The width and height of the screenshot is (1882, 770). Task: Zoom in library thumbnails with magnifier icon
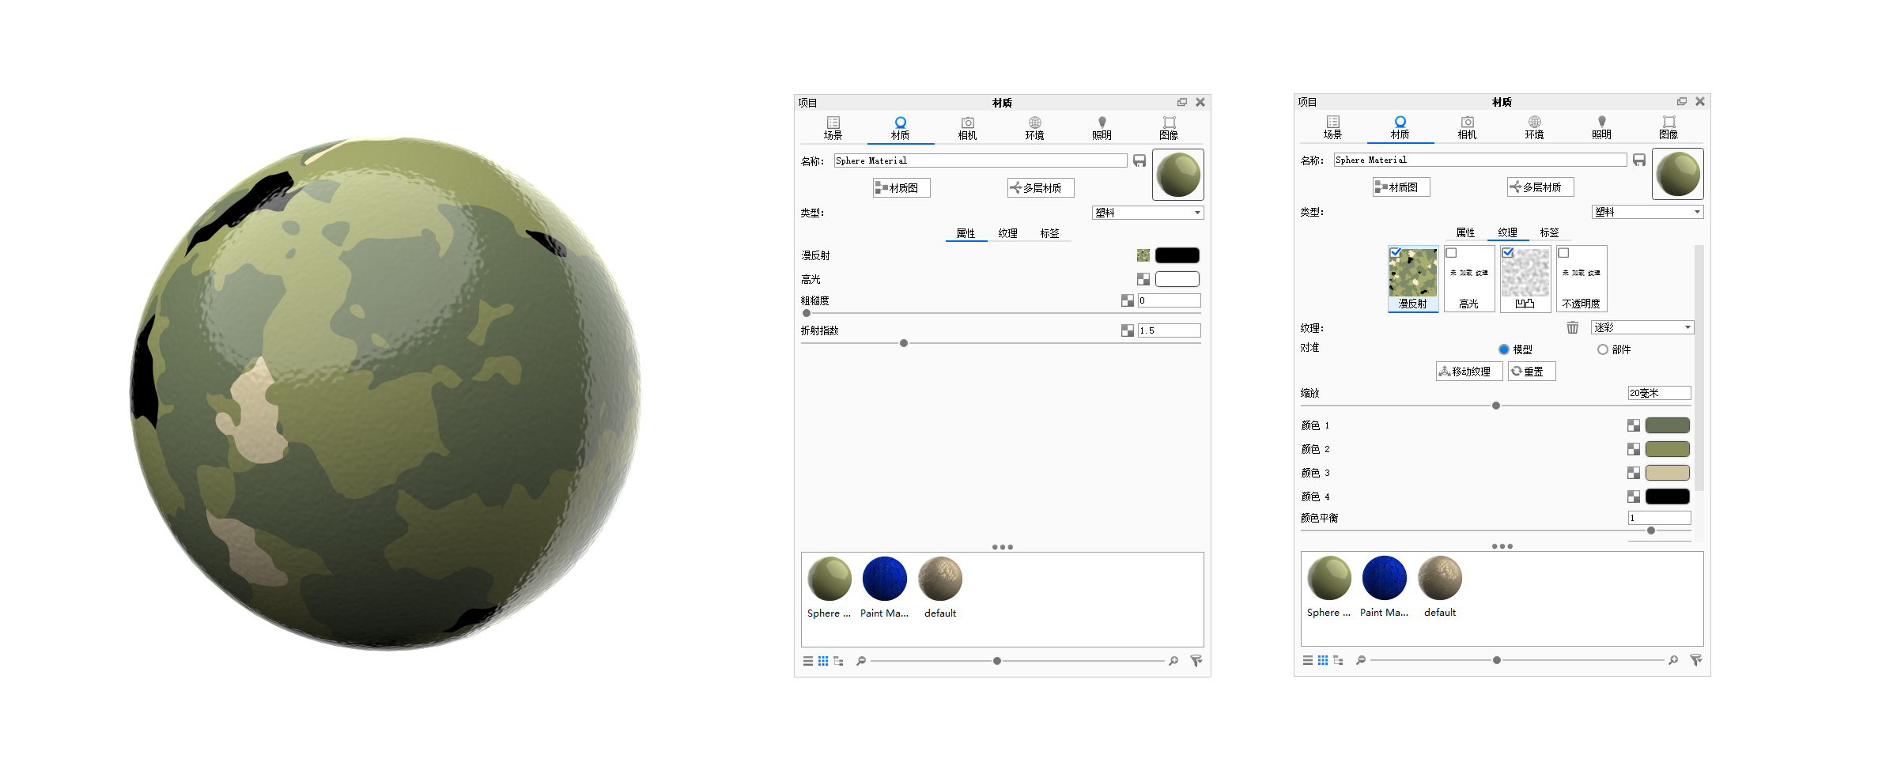(1674, 660)
